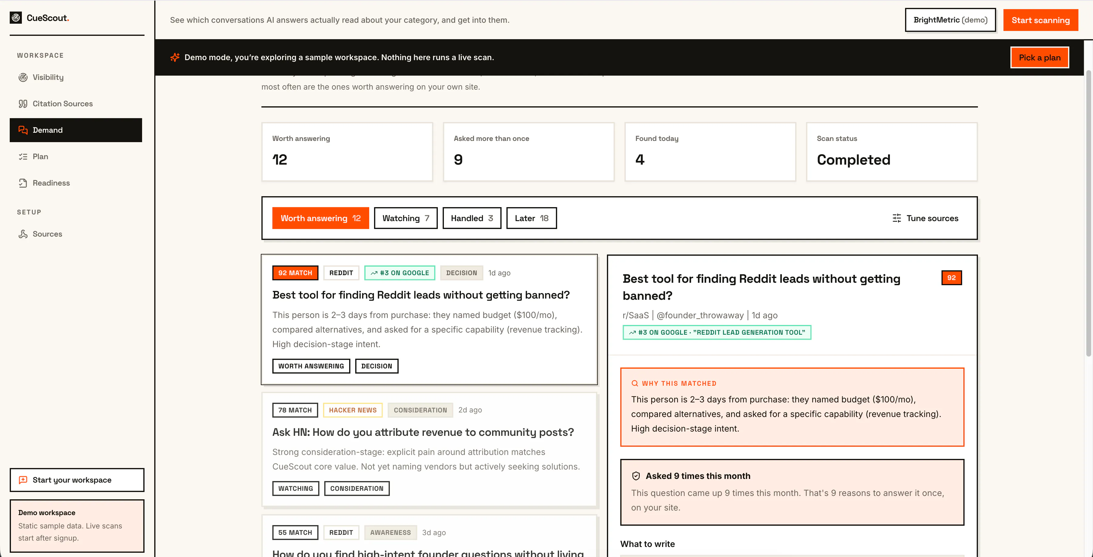Switch to the Later 18 tab
The image size is (1093, 557).
tap(531, 218)
